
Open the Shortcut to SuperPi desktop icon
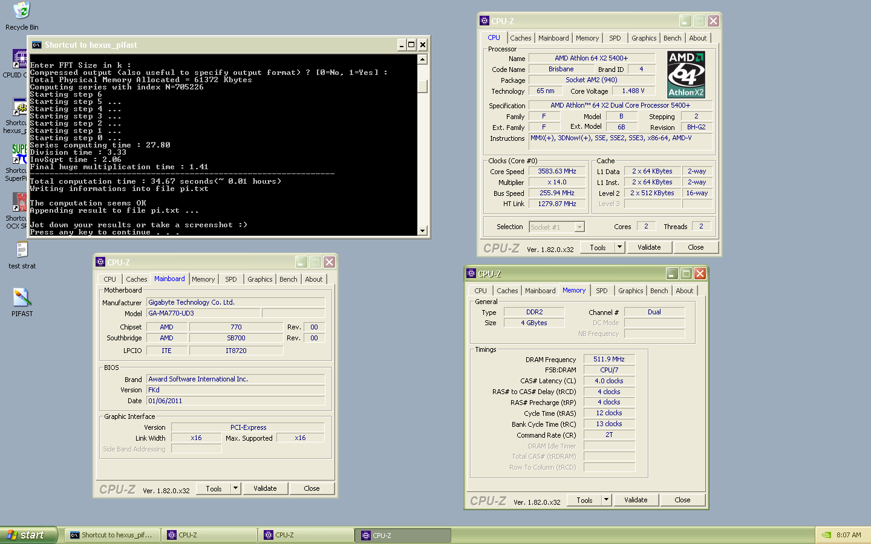(x=20, y=154)
